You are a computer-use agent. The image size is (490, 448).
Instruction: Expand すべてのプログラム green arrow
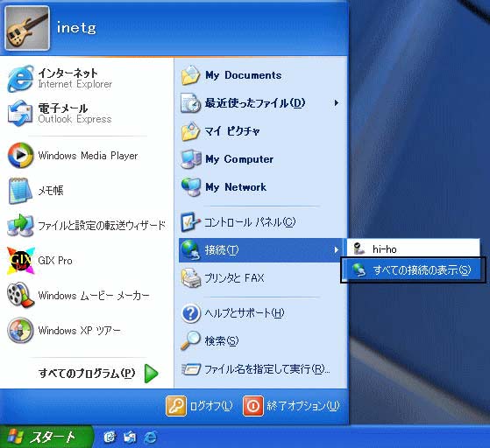tap(152, 373)
